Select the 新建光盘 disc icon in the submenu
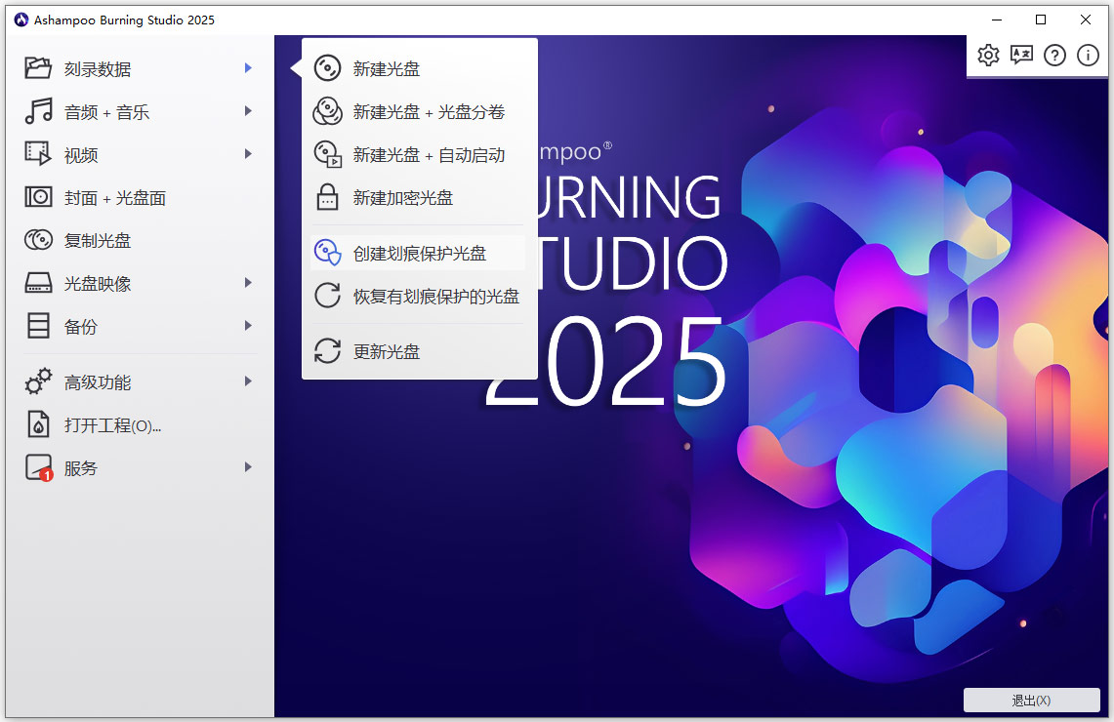 click(x=326, y=68)
